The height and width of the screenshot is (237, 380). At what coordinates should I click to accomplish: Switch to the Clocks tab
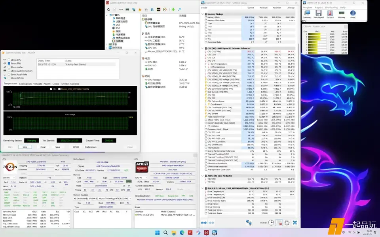click(x=56, y=84)
